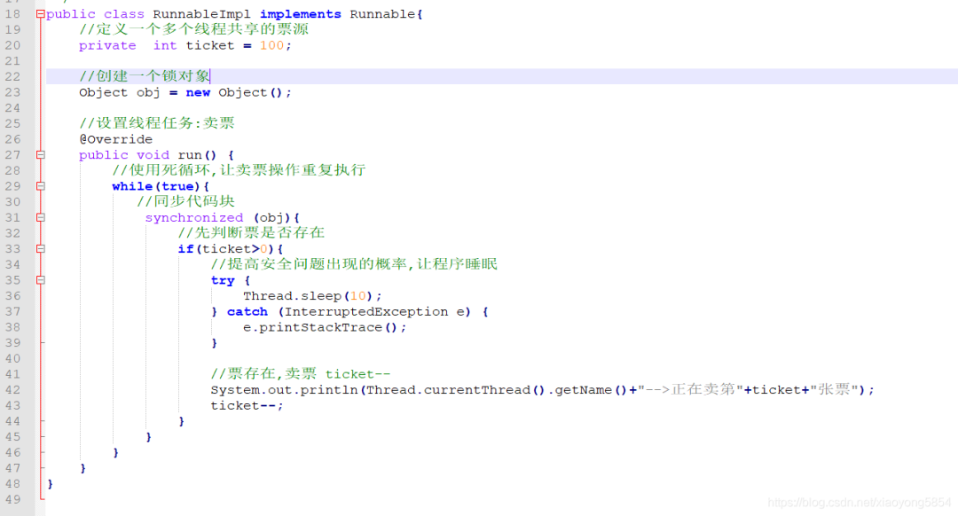The height and width of the screenshot is (516, 958).
Task: Click line number 18 in the gutter
Action: point(12,14)
